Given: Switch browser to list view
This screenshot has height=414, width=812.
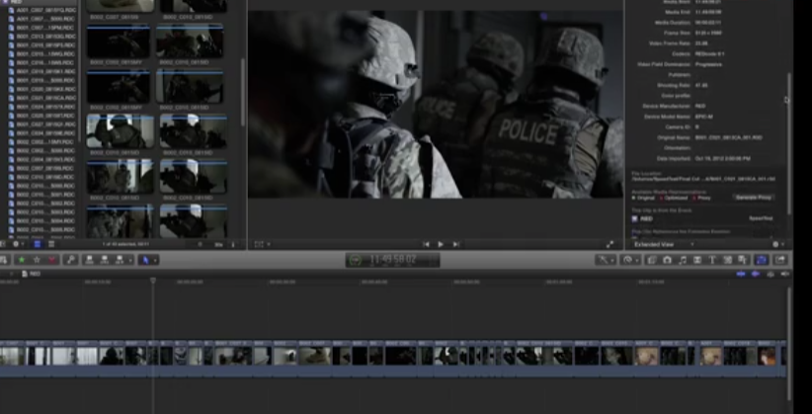Looking at the screenshot, I should tap(51, 244).
